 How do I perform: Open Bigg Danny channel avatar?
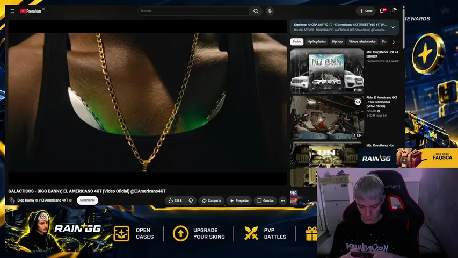12,200
